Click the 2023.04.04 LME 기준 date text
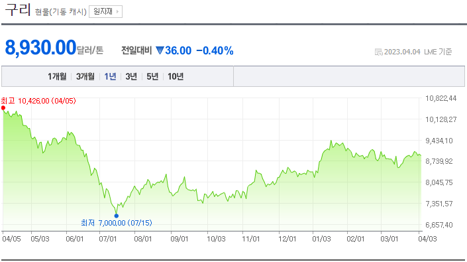The width and height of the screenshot is (467, 262). coord(418,52)
